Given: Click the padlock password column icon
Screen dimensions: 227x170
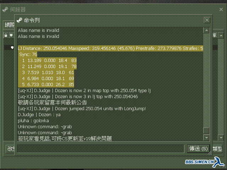Looking at the screenshot, I should coord(6,35).
